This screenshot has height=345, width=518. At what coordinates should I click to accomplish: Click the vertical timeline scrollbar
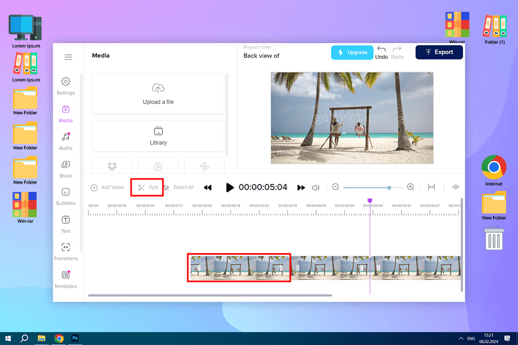pos(462,245)
